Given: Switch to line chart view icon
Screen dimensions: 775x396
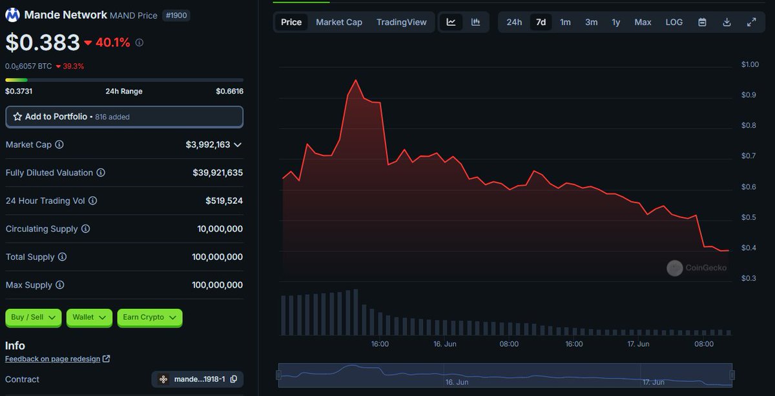Looking at the screenshot, I should coord(451,22).
